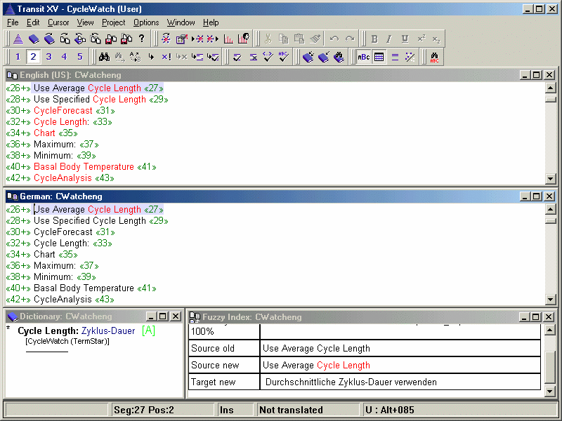Image resolution: width=562 pixels, height=421 pixels.
Task: Toggle the aBc text view button
Action: 364,57
